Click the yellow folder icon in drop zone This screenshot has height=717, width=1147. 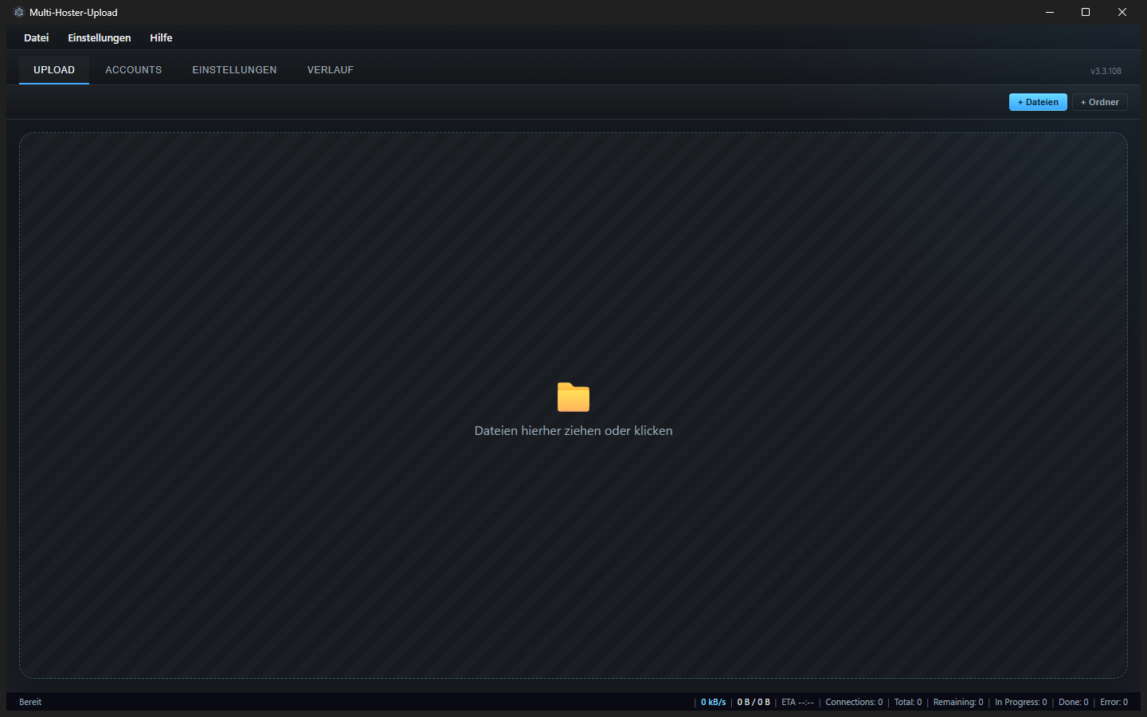coord(573,397)
